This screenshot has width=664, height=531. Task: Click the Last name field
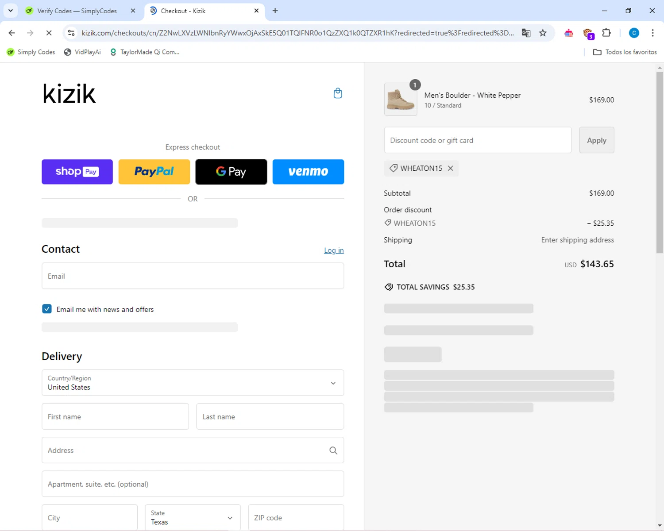270,416
